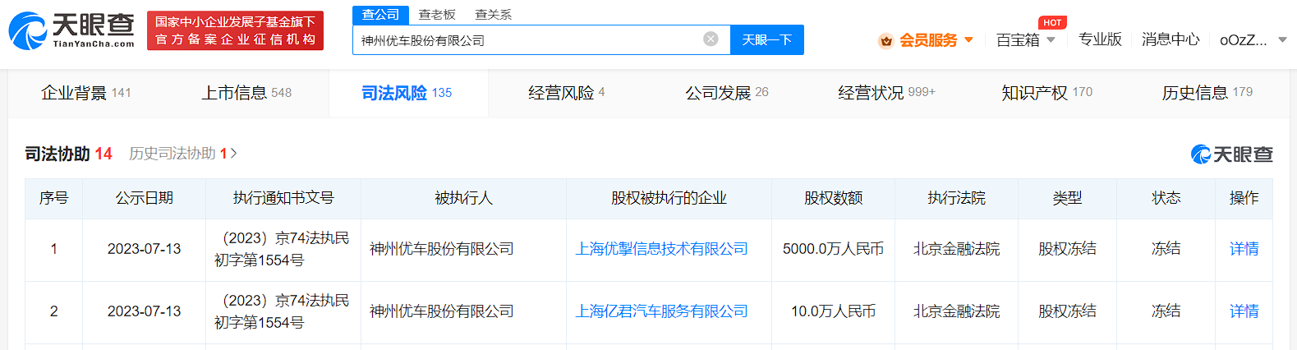The height and width of the screenshot is (350, 1297).
Task: Open 详情 for the 5000.0万人民币 row
Action: pyautogui.click(x=1244, y=249)
